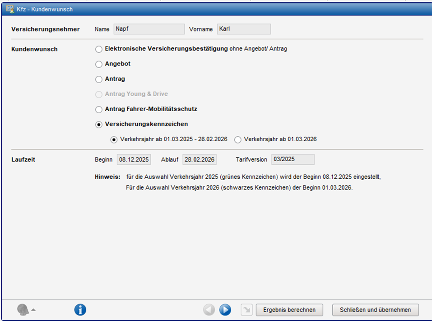The width and height of the screenshot is (432, 321).
Task: Click the Kfz window title bar icon
Action: pos(9,9)
